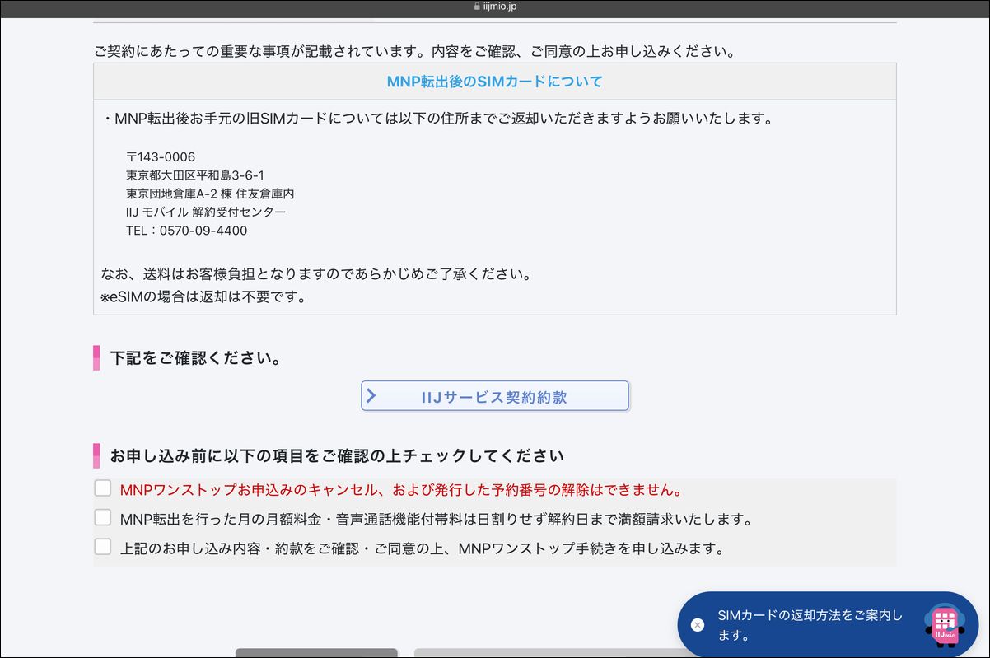
Task: Click the 送料はお客様負担 shipping cost note
Action: click(316, 273)
